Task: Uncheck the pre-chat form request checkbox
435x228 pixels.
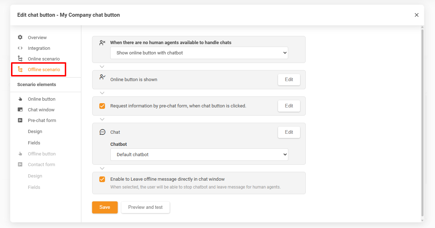Action: click(102, 106)
